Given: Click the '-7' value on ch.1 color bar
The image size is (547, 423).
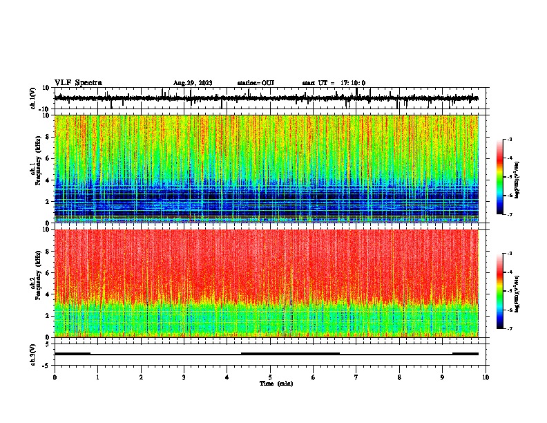Looking at the screenshot, I should tap(509, 214).
